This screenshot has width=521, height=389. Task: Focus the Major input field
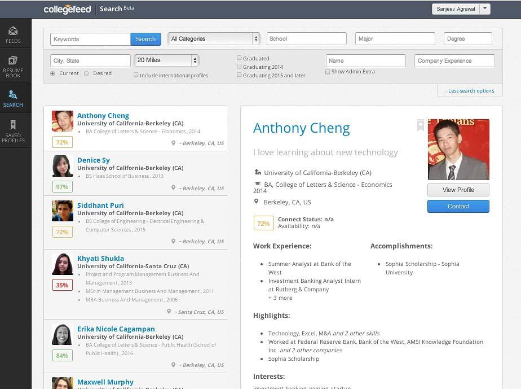click(x=395, y=38)
